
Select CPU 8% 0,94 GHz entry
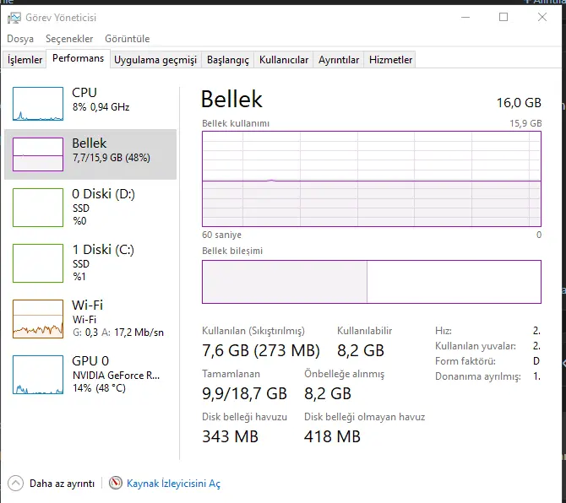click(x=90, y=104)
